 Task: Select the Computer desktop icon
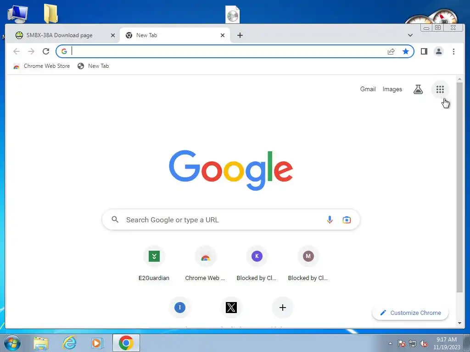click(x=17, y=14)
